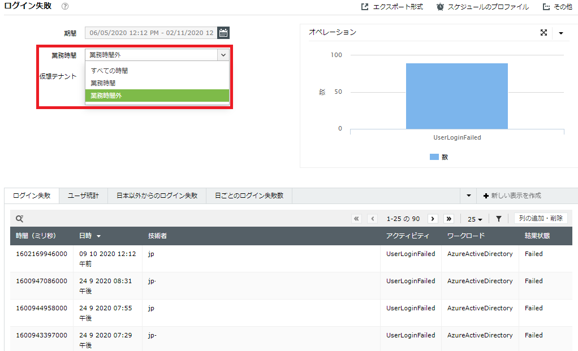Image resolution: width=578 pixels, height=351 pixels.
Task: Click the 列の追加・削除 button
Action: 541,218
